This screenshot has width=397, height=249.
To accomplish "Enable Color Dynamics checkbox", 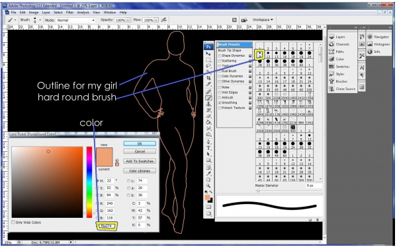I will (x=220, y=76).
